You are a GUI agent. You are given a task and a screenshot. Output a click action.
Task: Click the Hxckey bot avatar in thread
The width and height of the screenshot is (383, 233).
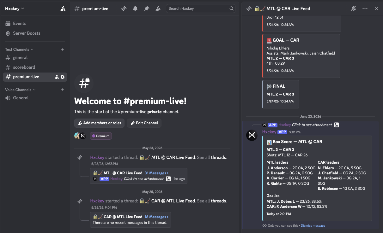[x=252, y=135]
